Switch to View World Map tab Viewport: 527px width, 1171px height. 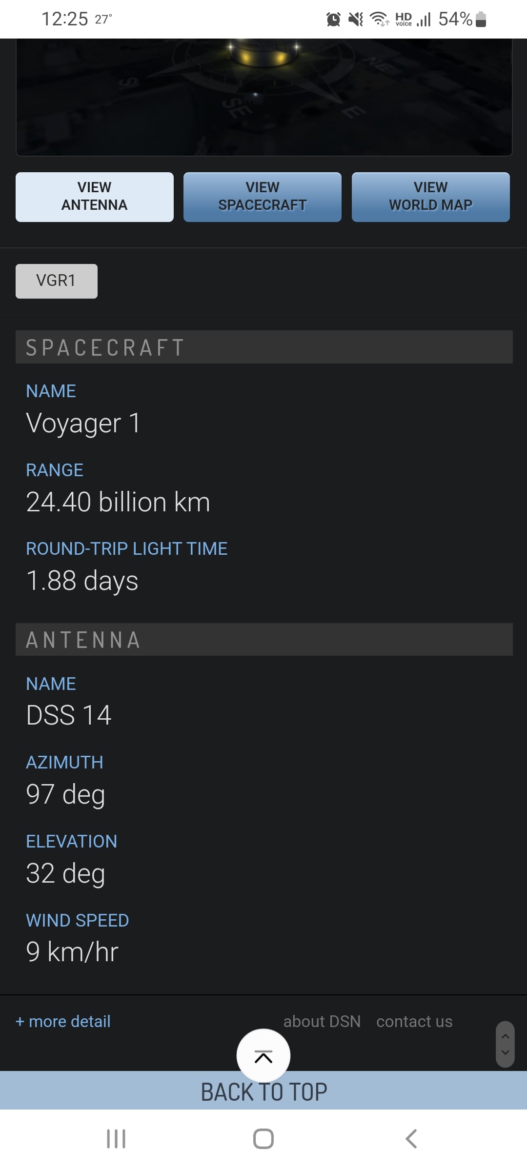[431, 197]
